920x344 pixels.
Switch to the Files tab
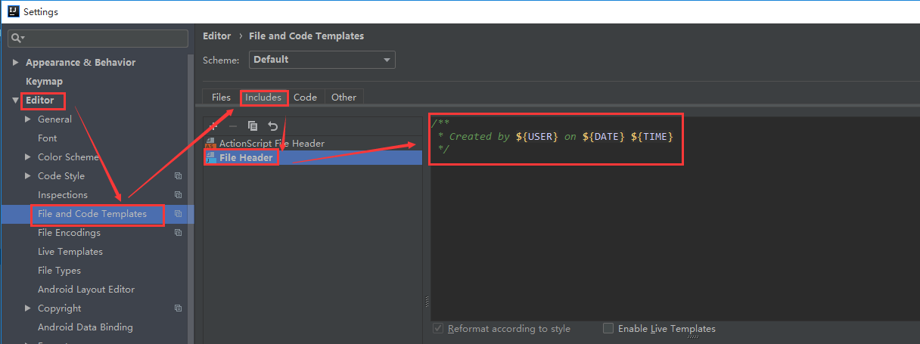coord(221,98)
